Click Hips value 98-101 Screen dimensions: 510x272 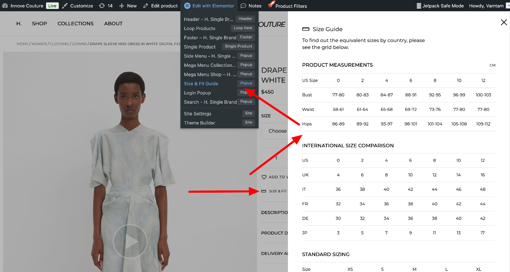(x=411, y=124)
